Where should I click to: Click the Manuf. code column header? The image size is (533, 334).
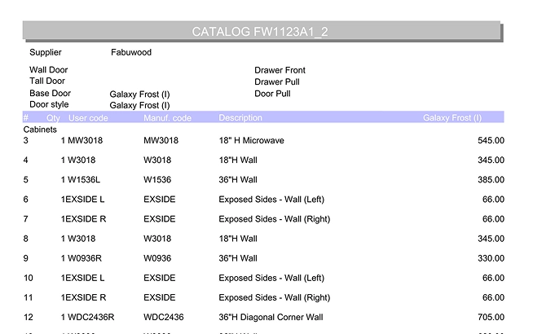[167, 118]
